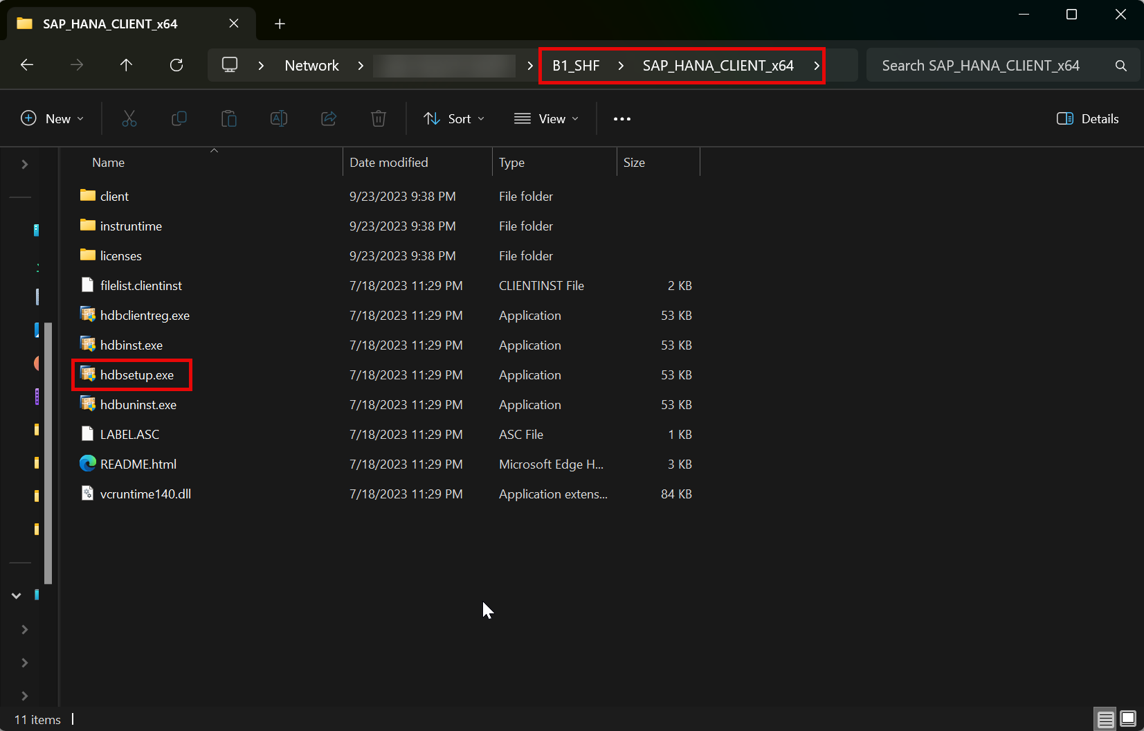
Task: Click the B1_SHF breadcrumb
Action: [576, 66]
